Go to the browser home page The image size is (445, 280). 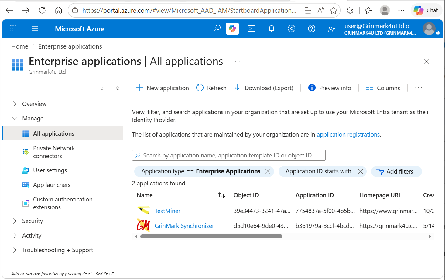click(x=59, y=10)
